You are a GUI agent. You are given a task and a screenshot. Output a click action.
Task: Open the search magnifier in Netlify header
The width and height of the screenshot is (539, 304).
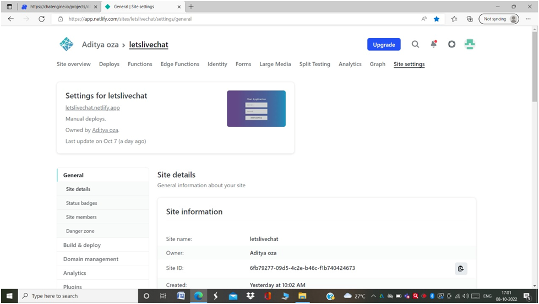415,45
